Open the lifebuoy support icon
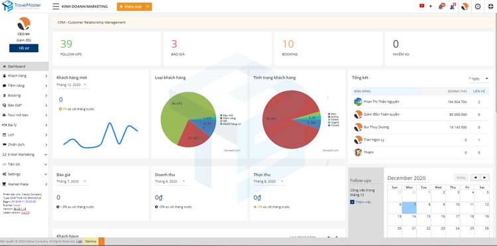 [x=490, y=7]
